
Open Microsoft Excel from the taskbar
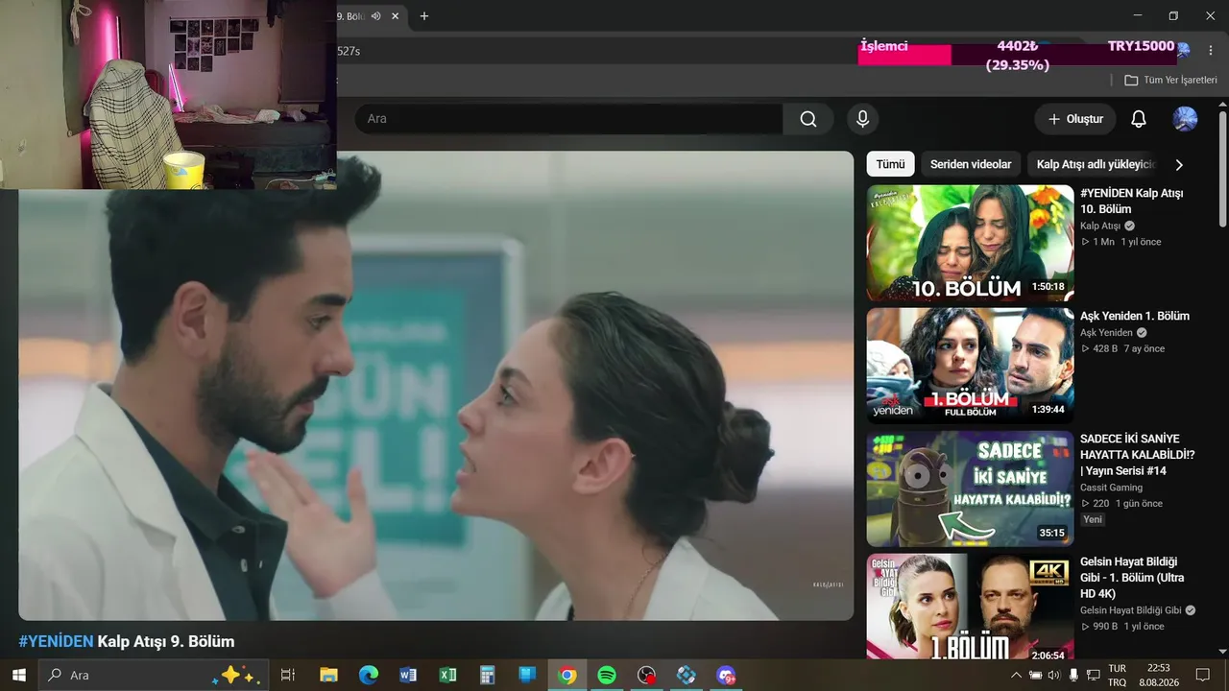447,675
